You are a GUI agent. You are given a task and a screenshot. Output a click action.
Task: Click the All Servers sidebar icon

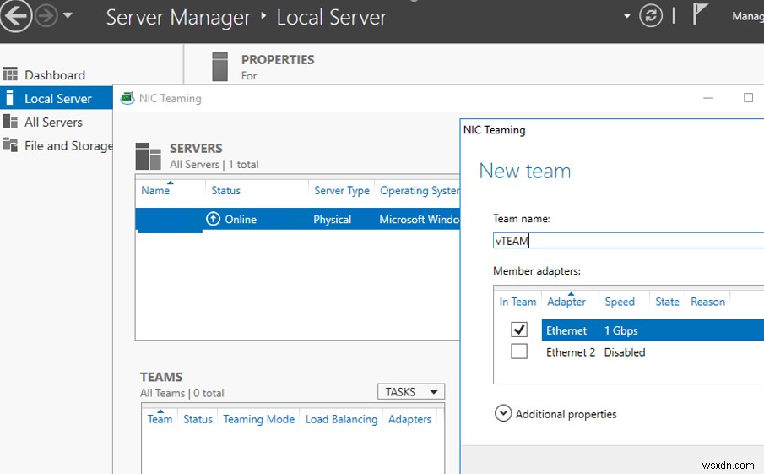[10, 121]
